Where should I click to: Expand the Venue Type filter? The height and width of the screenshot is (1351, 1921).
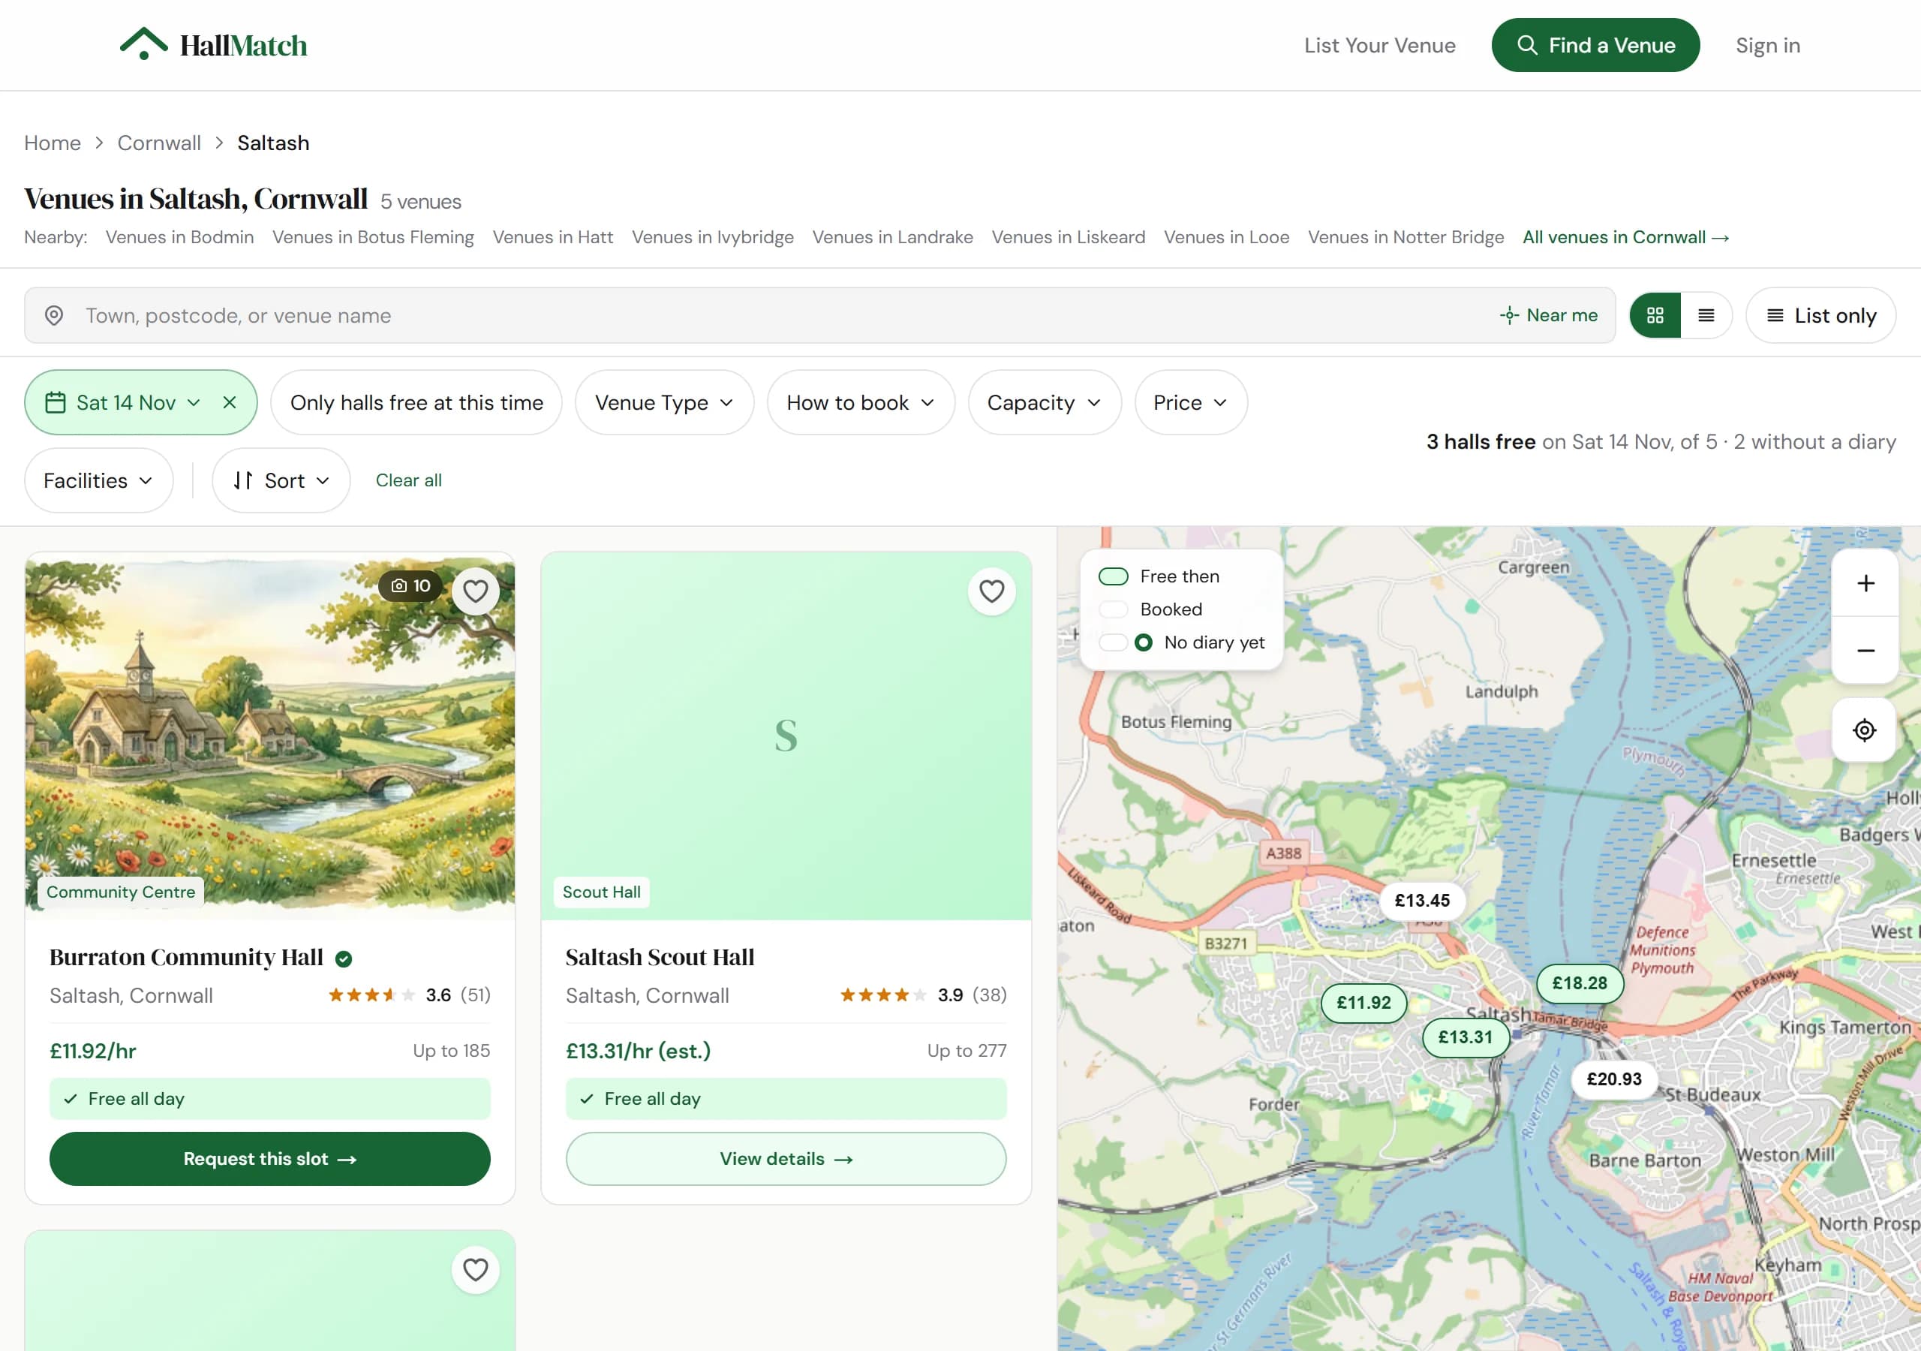tap(664, 402)
